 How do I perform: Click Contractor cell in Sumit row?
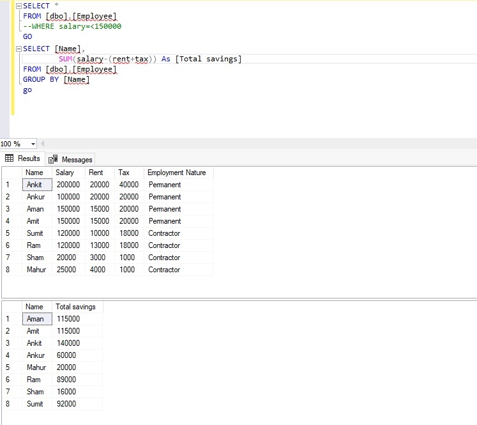pos(179,233)
